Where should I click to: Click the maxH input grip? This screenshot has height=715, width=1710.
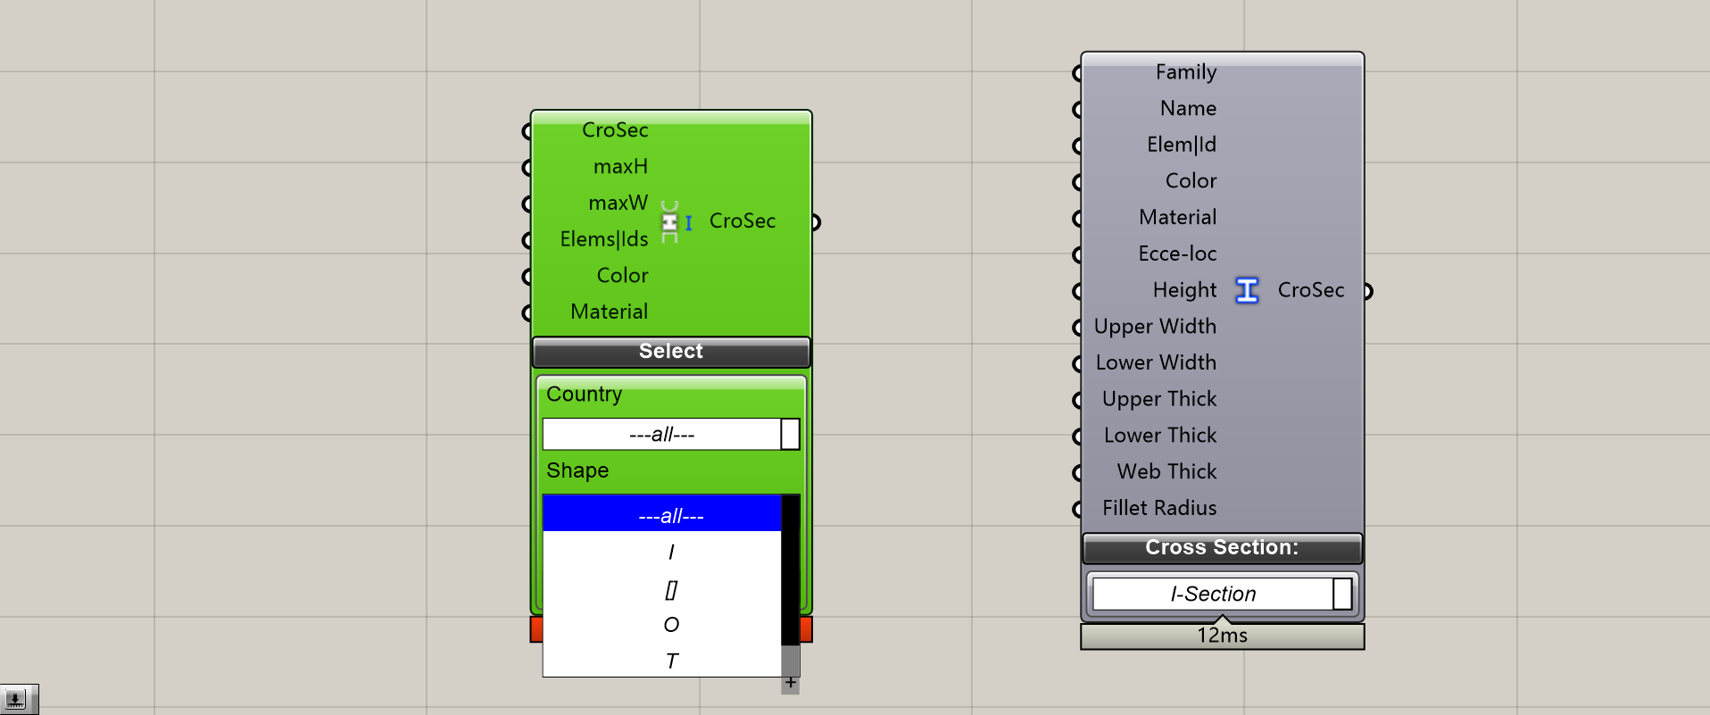527,167
